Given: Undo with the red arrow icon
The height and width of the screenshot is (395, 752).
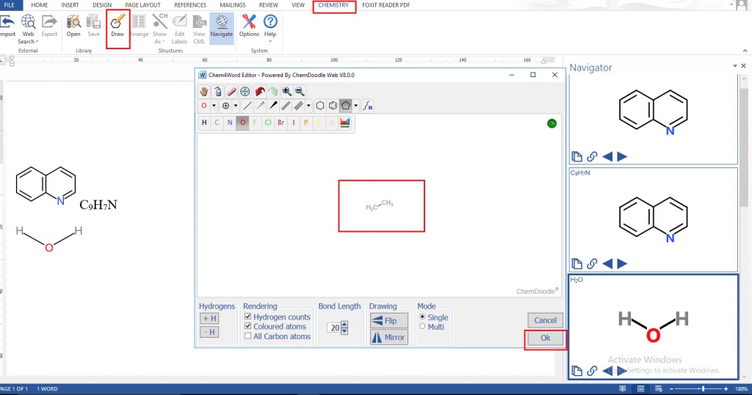Looking at the screenshot, I should click(259, 91).
